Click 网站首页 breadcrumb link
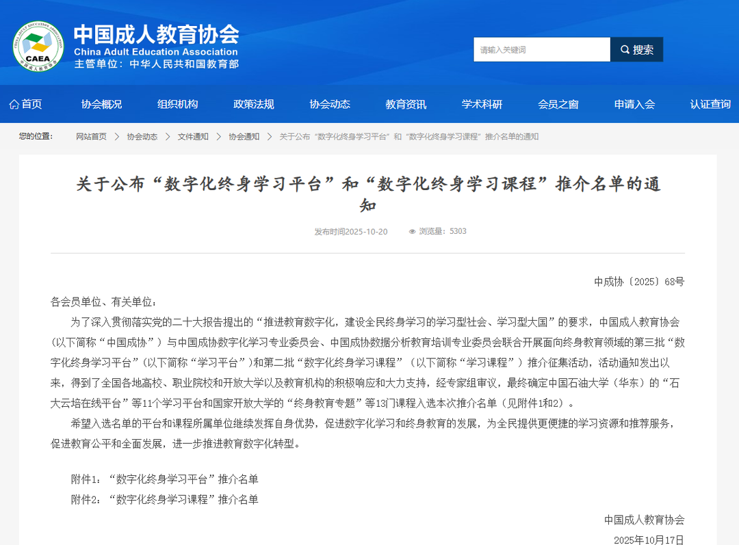 click(91, 137)
